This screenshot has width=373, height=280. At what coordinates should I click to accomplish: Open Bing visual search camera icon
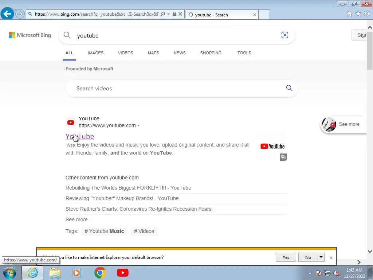(x=285, y=35)
